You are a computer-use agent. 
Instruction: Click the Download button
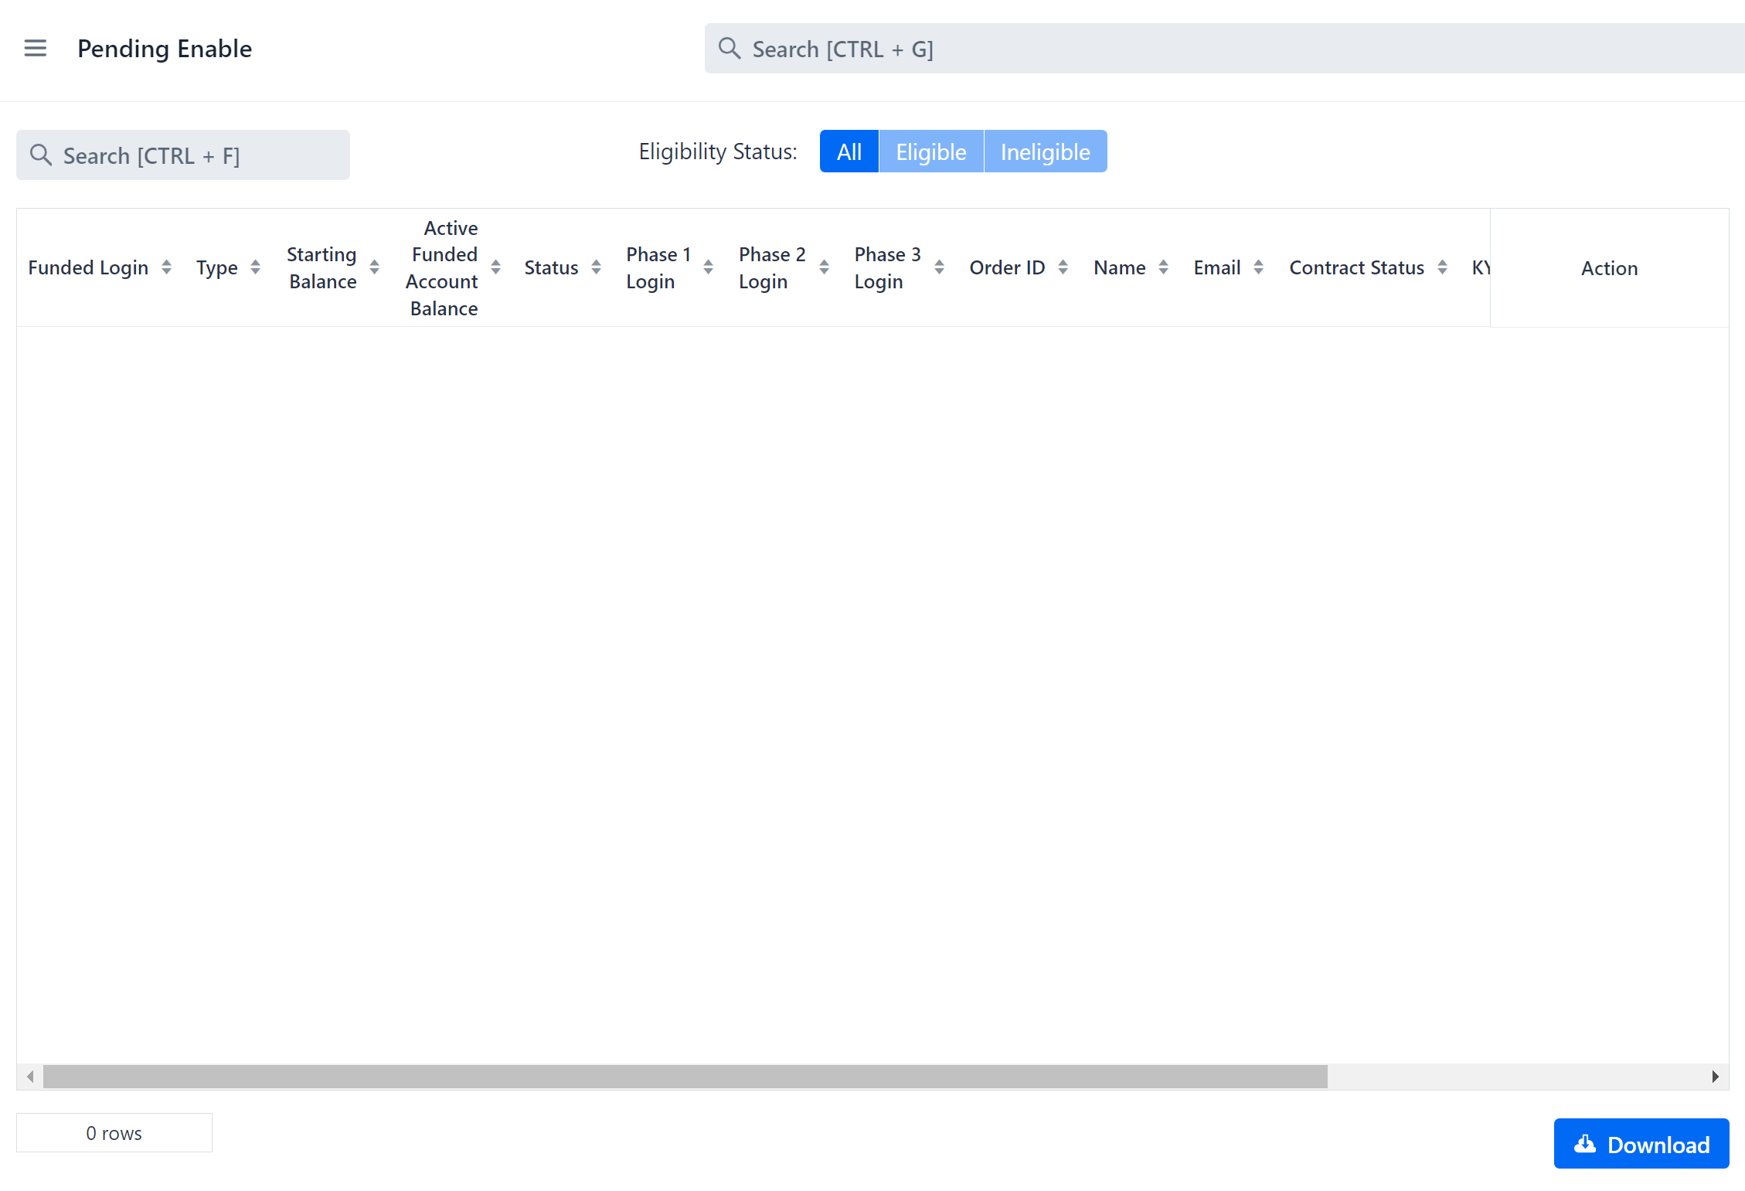click(x=1641, y=1143)
